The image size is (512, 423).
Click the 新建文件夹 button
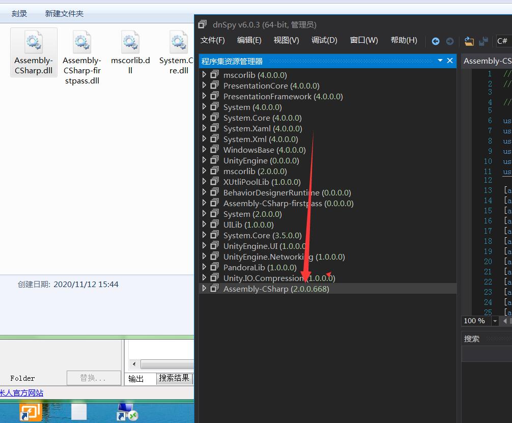tap(64, 14)
